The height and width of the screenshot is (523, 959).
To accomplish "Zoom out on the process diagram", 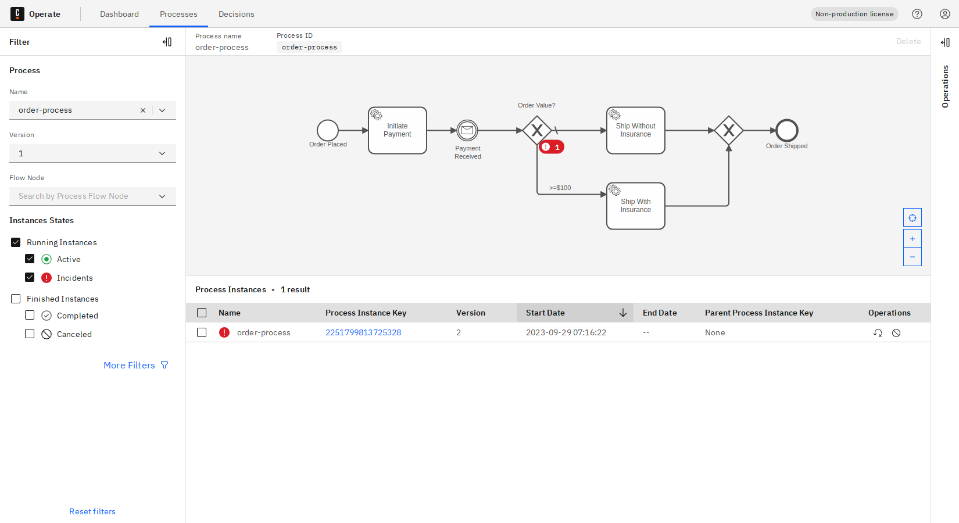I will click(912, 256).
